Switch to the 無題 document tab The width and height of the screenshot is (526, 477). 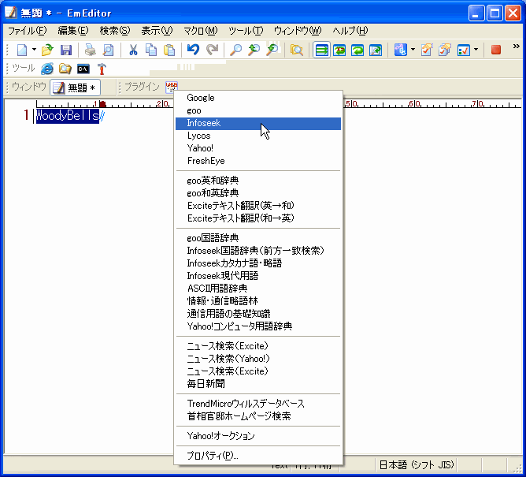[74, 88]
